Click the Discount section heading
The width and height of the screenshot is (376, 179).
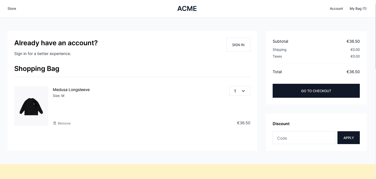[x=281, y=124]
